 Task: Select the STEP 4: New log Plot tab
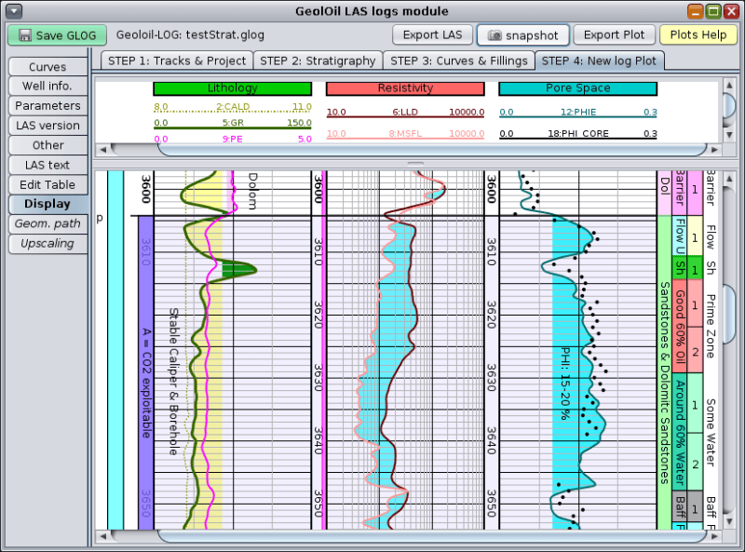point(599,61)
